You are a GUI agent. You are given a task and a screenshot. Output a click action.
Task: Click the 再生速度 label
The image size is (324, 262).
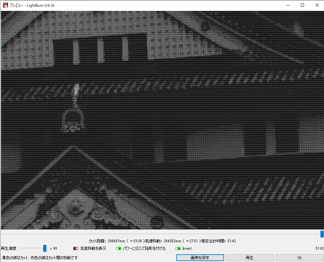pyautogui.click(x=8, y=248)
